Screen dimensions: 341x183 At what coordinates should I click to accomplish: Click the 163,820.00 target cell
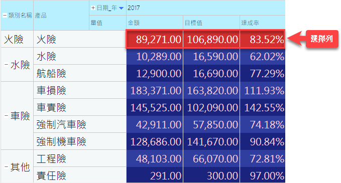coord(211,90)
